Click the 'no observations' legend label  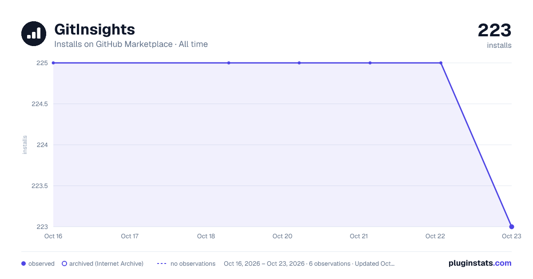[193, 263]
